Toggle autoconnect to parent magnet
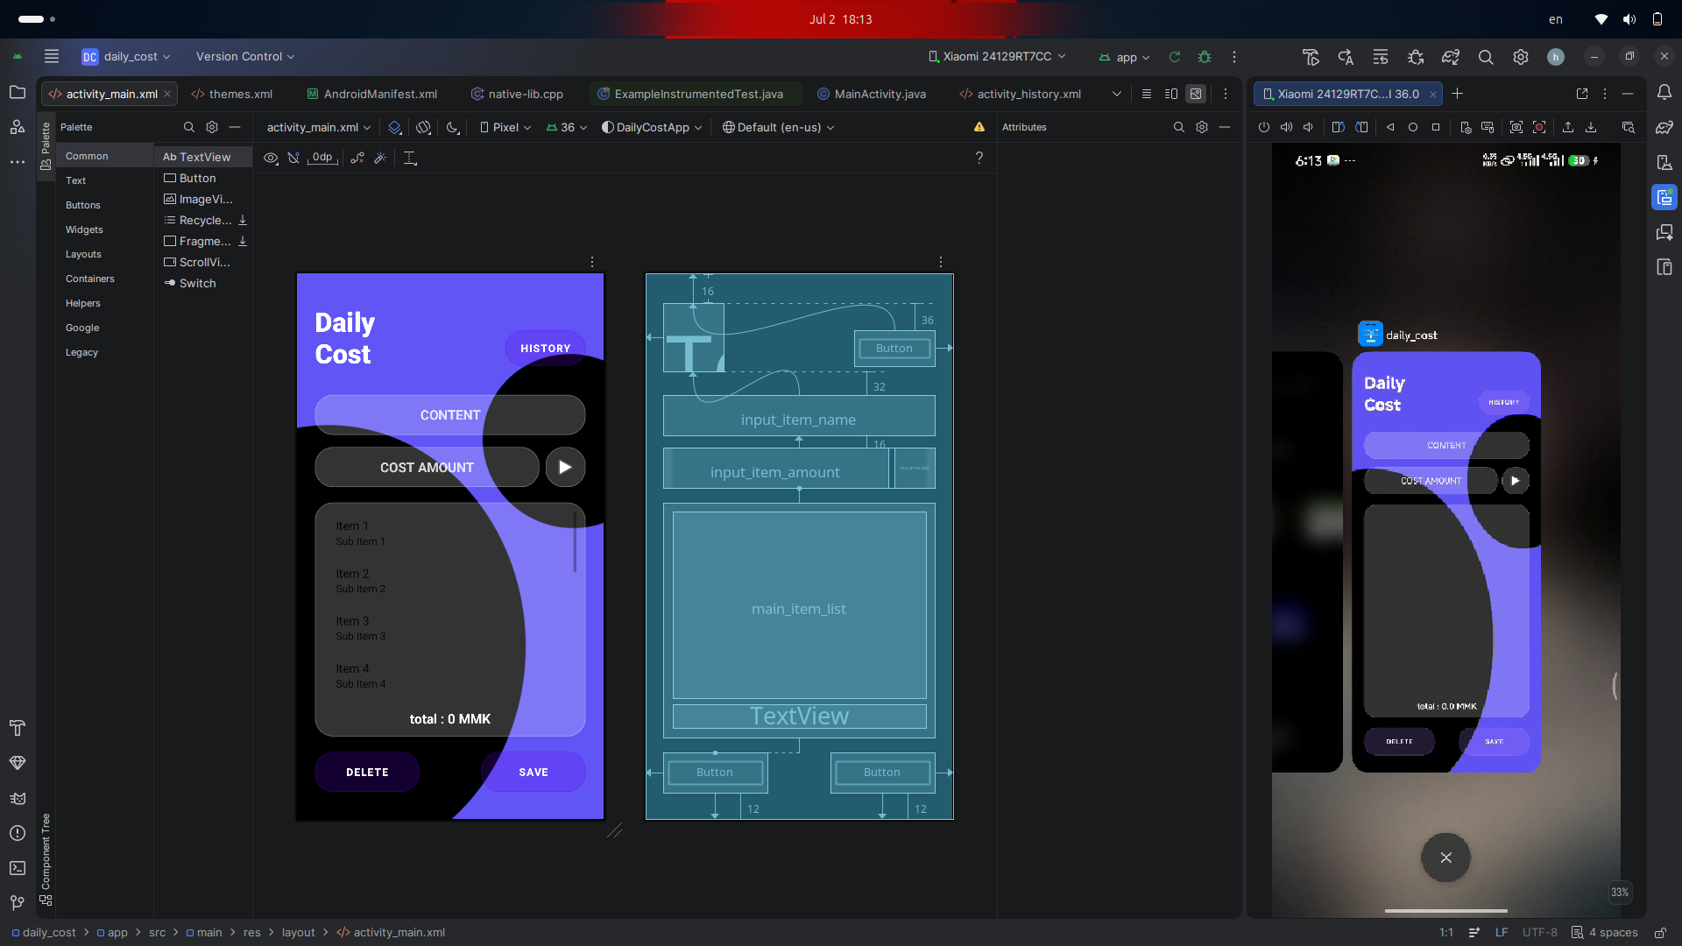 (293, 158)
